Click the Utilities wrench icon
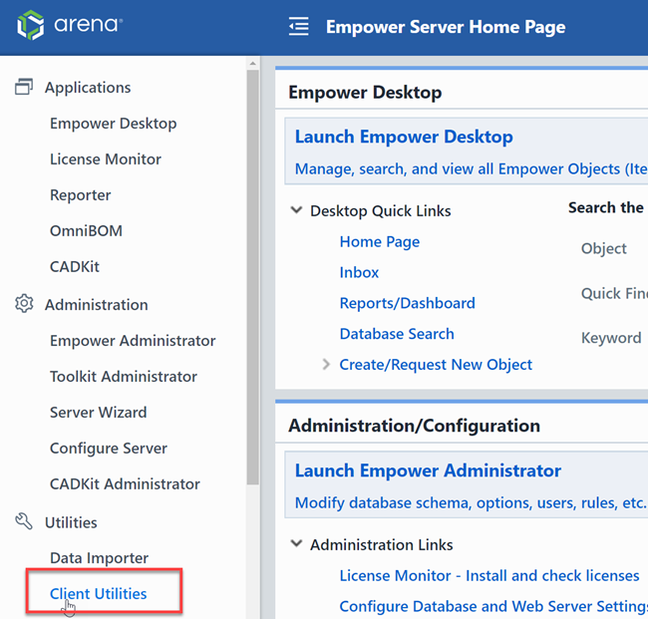 coord(25,521)
